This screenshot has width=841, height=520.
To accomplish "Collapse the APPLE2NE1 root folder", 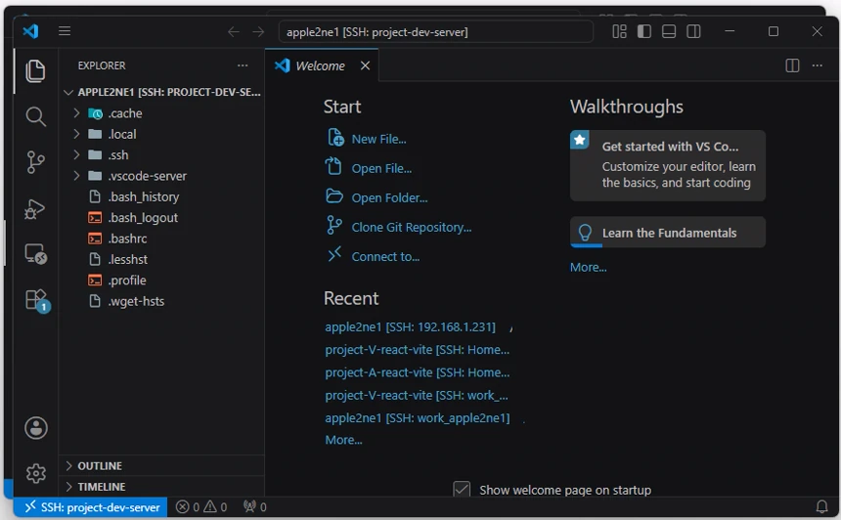I will [162, 92].
